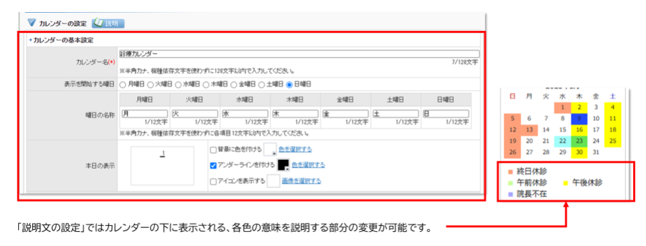Select the 日曜日 start day radio
Screen dimensions: 646x246
pos(289,84)
